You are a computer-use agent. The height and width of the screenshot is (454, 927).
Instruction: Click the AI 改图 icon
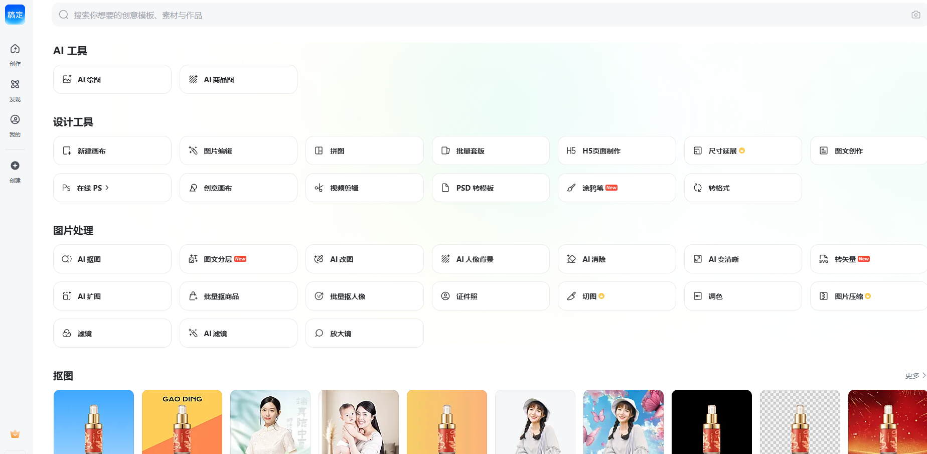[x=319, y=259]
